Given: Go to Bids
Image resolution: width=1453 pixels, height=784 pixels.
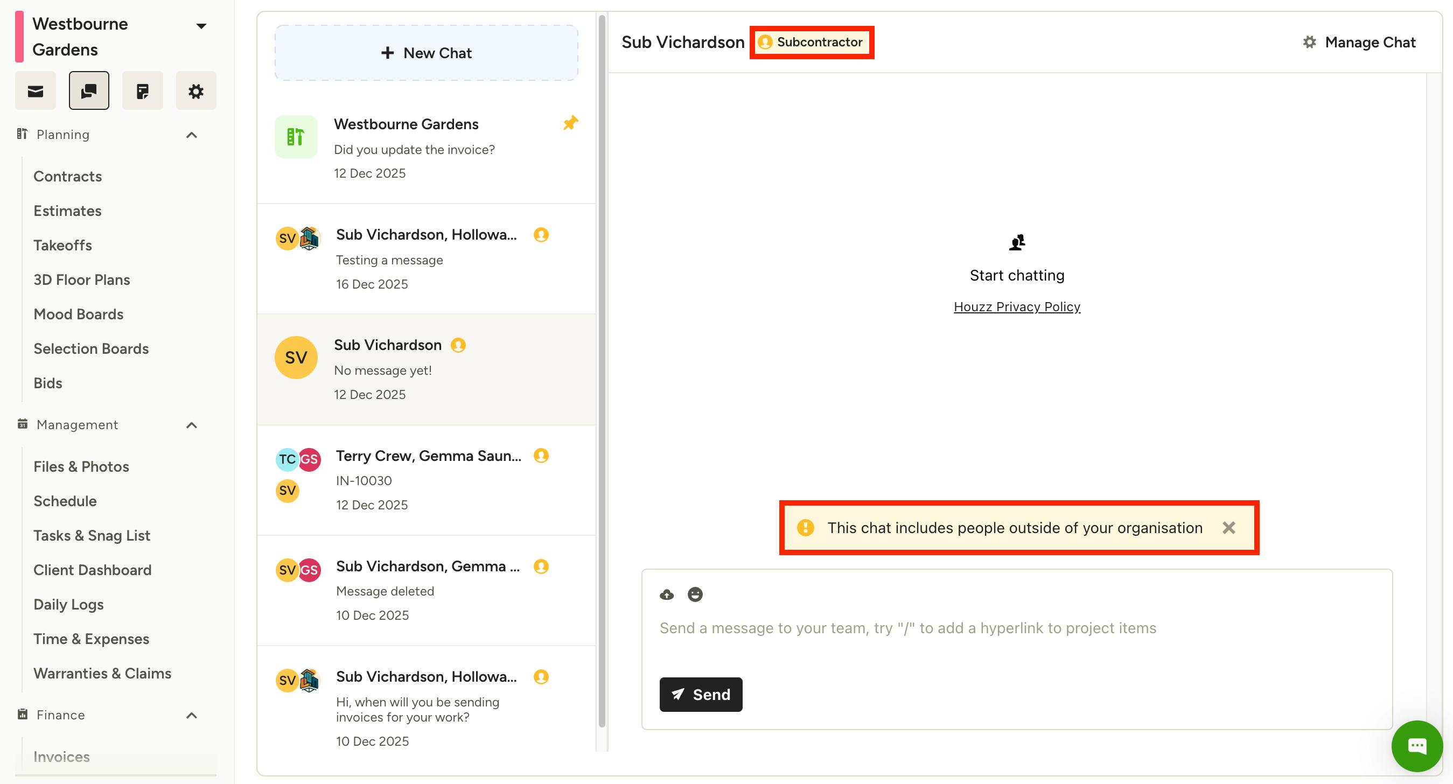Looking at the screenshot, I should [48, 383].
